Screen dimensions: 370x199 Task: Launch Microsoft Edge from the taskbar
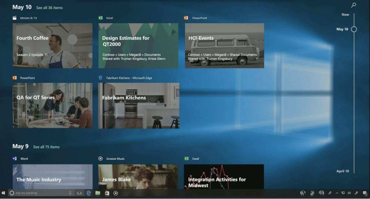[x=89, y=193]
